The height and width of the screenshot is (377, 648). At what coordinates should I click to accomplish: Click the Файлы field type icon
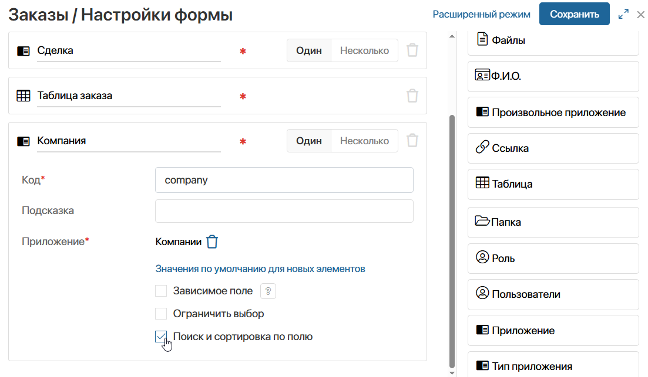click(482, 39)
